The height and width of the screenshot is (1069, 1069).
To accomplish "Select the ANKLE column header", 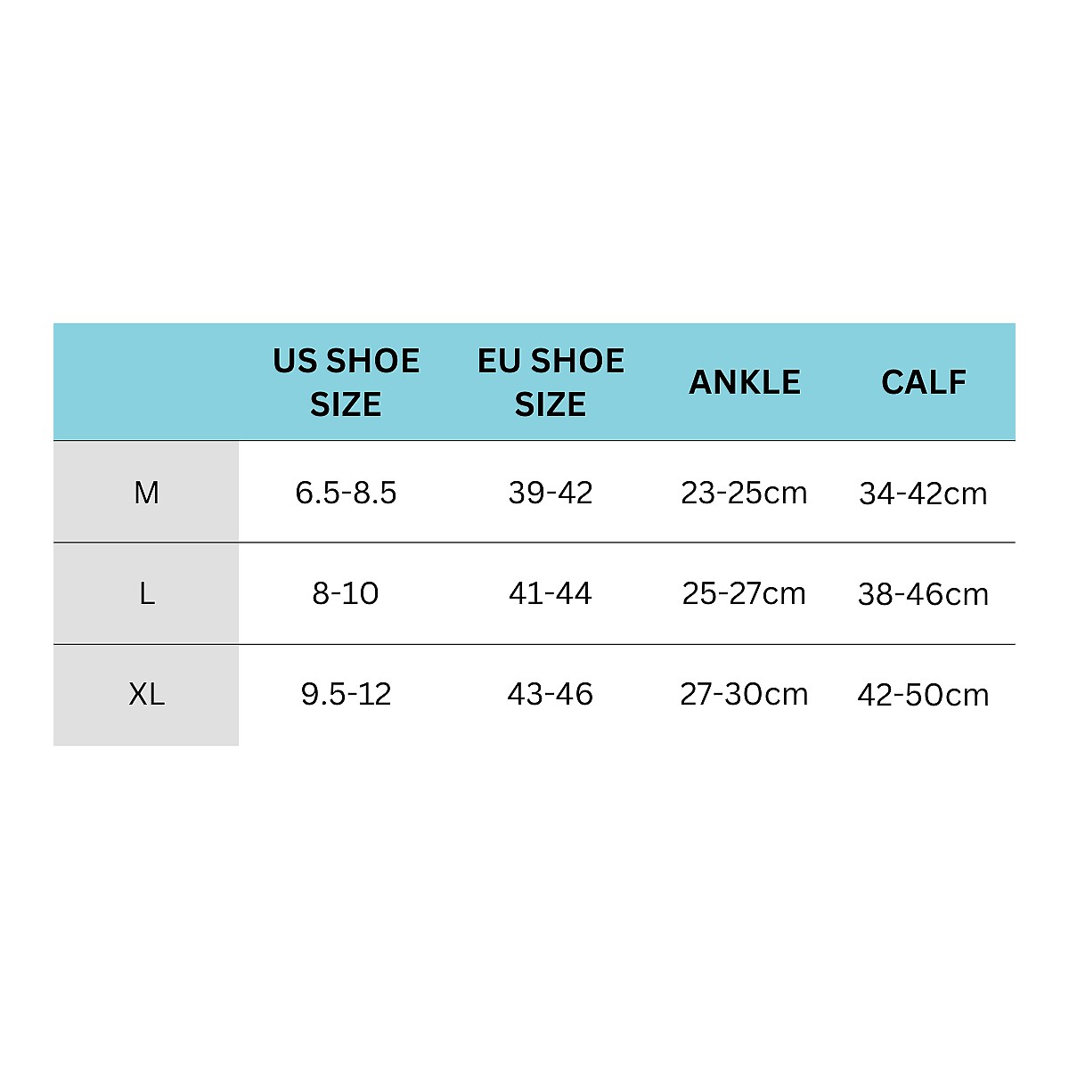I will [745, 382].
